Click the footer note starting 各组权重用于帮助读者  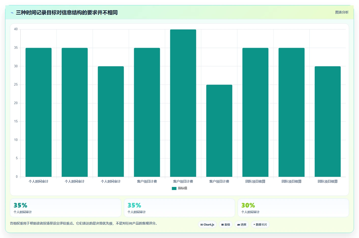[x=84, y=224]
